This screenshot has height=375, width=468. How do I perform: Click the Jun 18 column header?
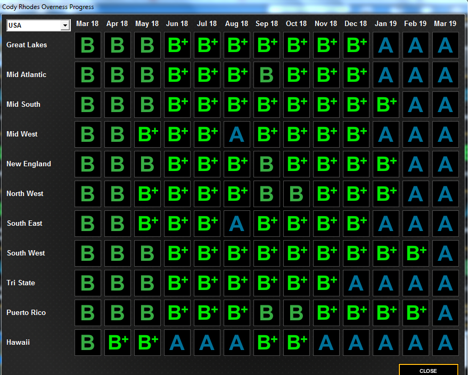point(177,23)
